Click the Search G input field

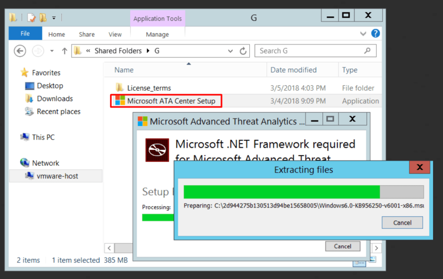(x=315, y=51)
